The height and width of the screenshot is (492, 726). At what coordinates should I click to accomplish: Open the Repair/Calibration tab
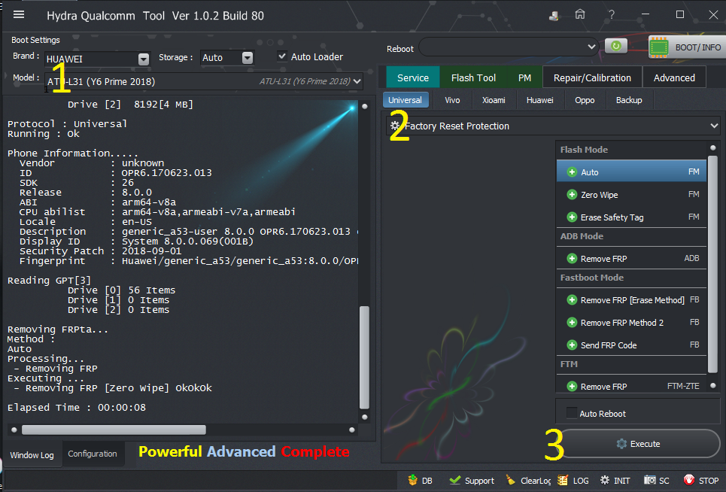point(592,77)
